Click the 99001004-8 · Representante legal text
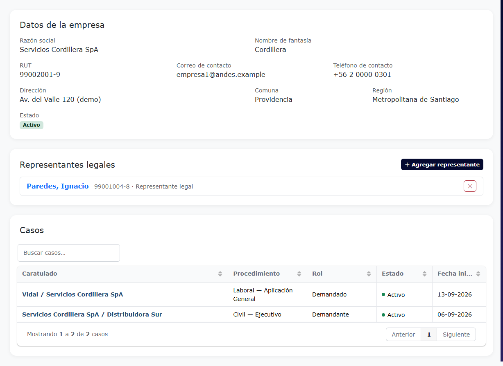Image resolution: width=503 pixels, height=366 pixels. (143, 186)
